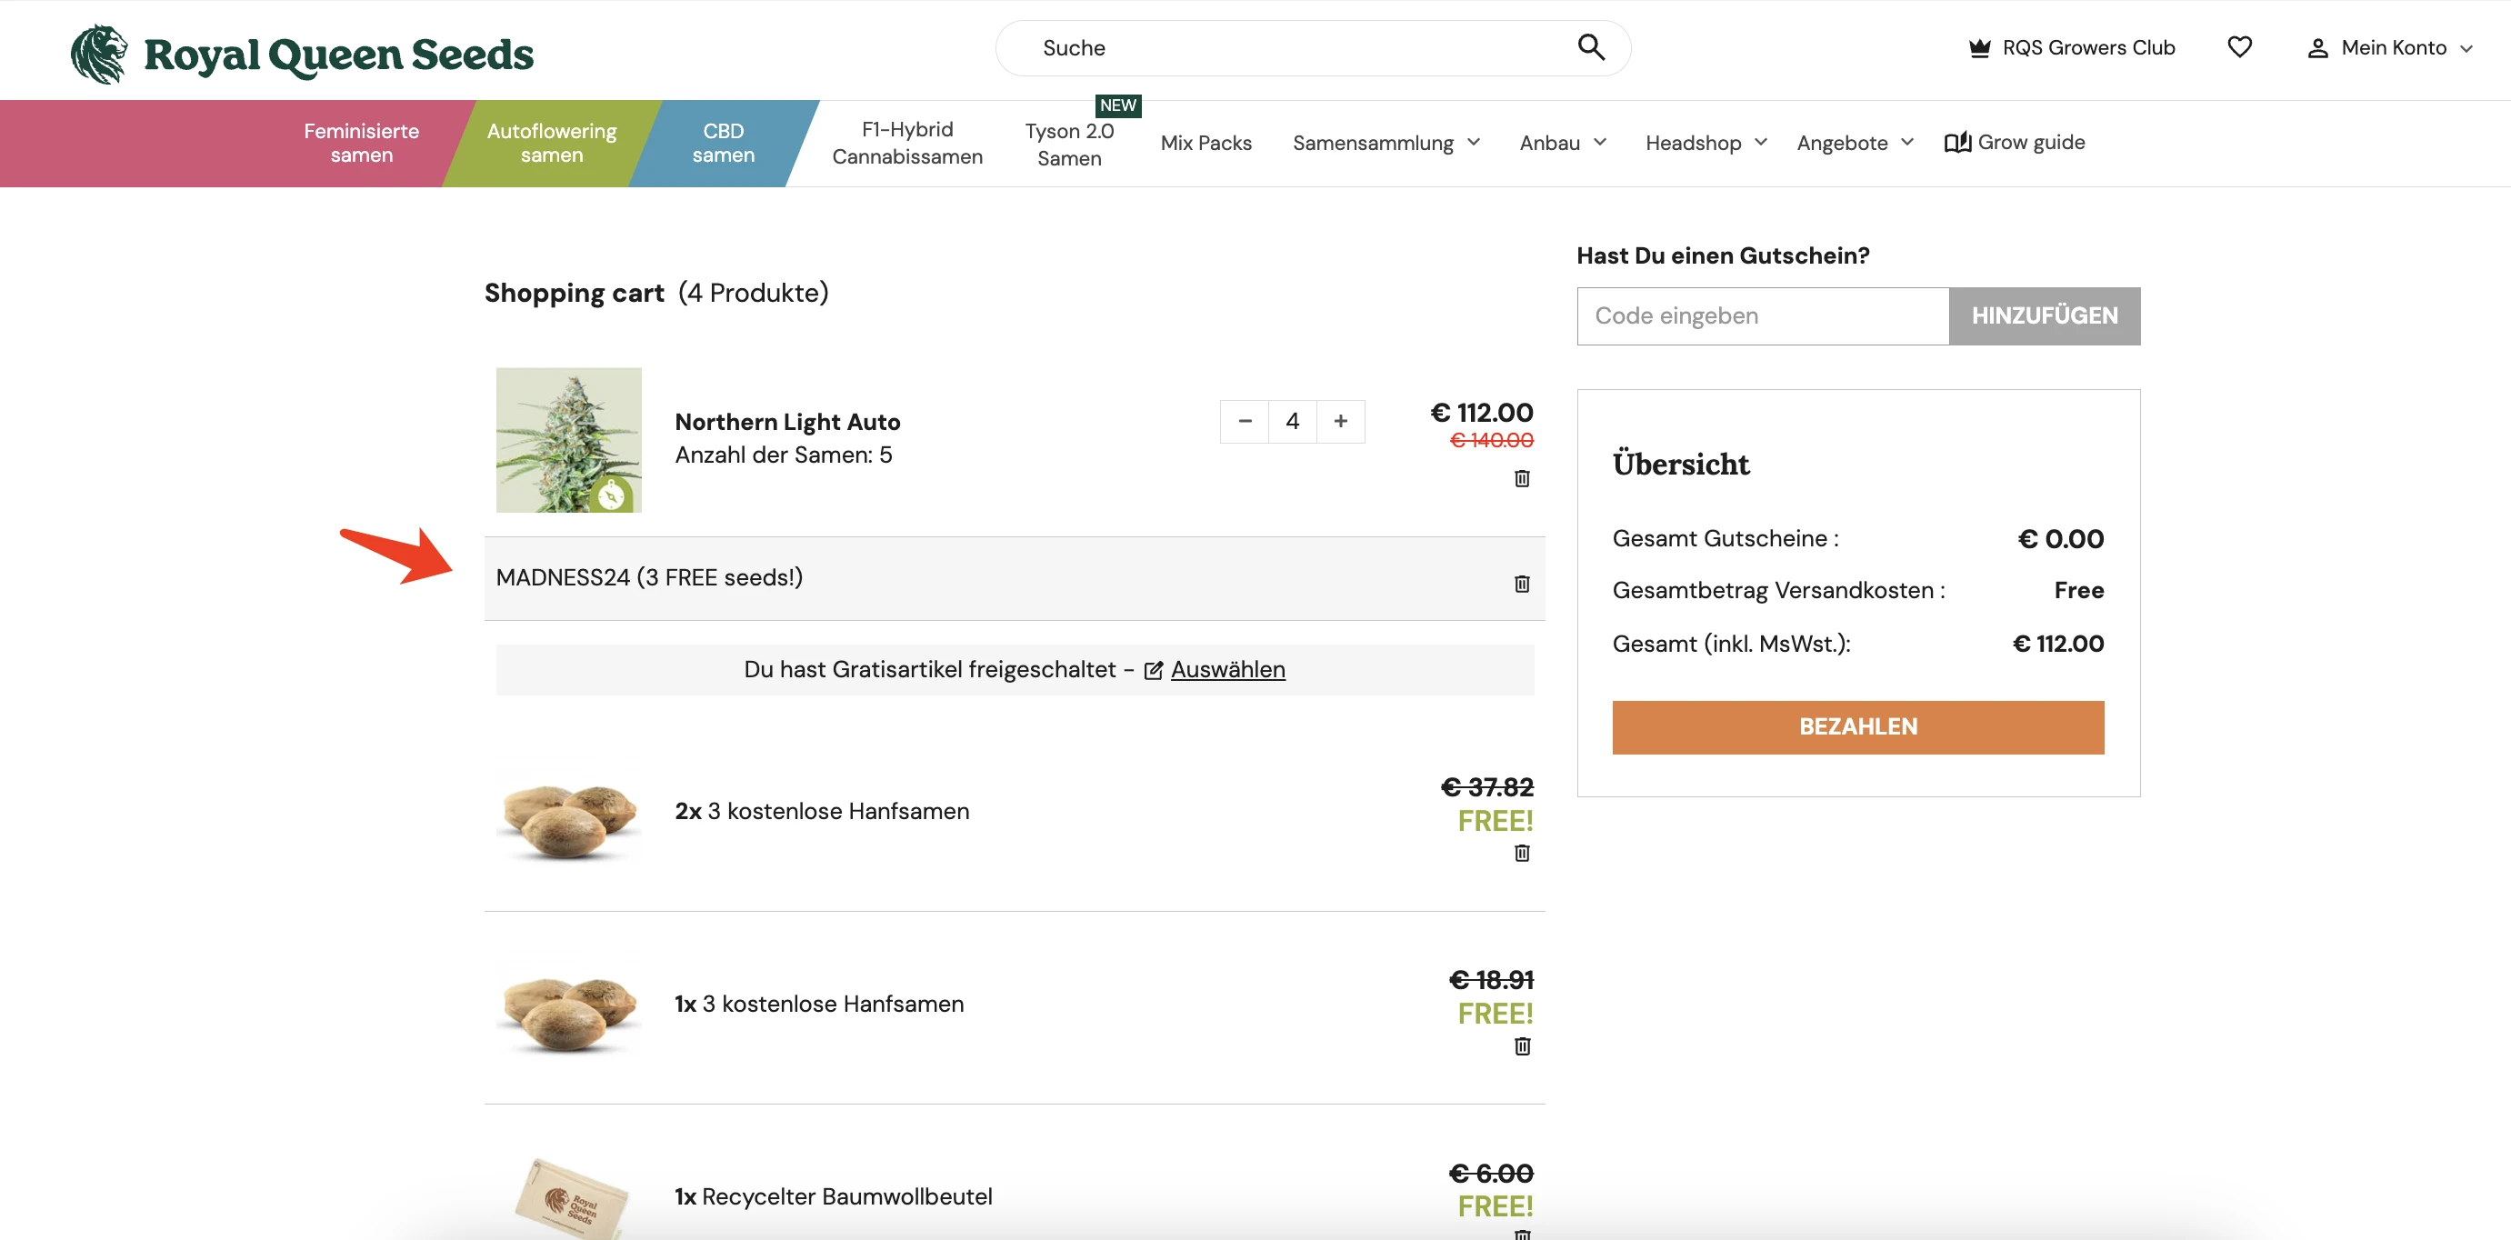Click the Grow guide book icon
This screenshot has width=2511, height=1240.
click(1957, 143)
